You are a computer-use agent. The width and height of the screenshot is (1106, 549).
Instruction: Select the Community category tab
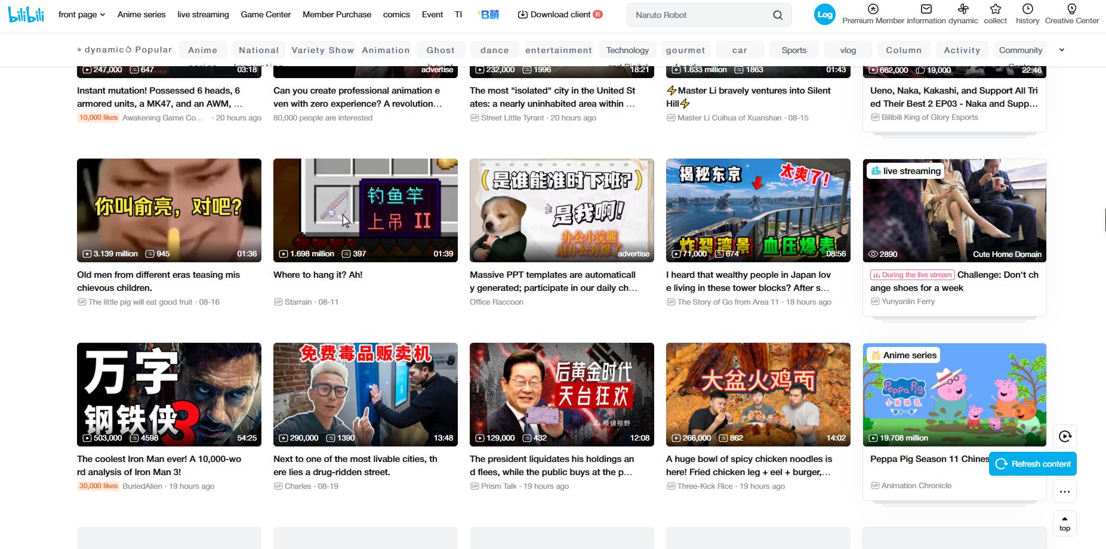pos(1021,50)
